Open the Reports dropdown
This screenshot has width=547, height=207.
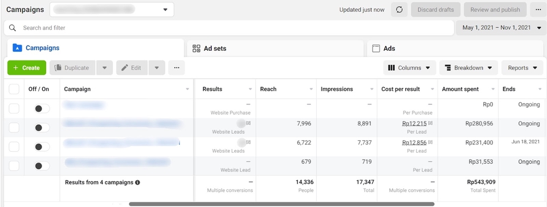click(522, 68)
